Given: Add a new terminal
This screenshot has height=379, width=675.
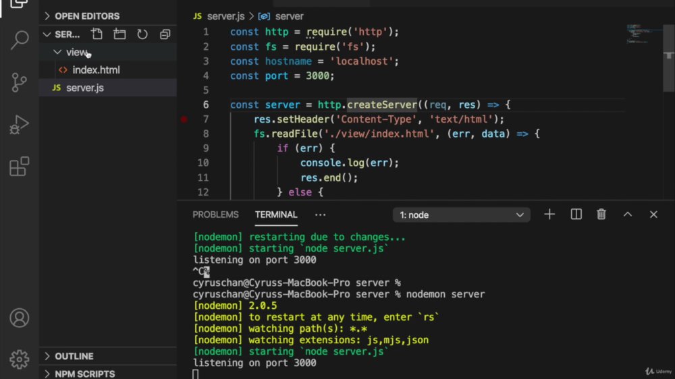Looking at the screenshot, I should [549, 214].
